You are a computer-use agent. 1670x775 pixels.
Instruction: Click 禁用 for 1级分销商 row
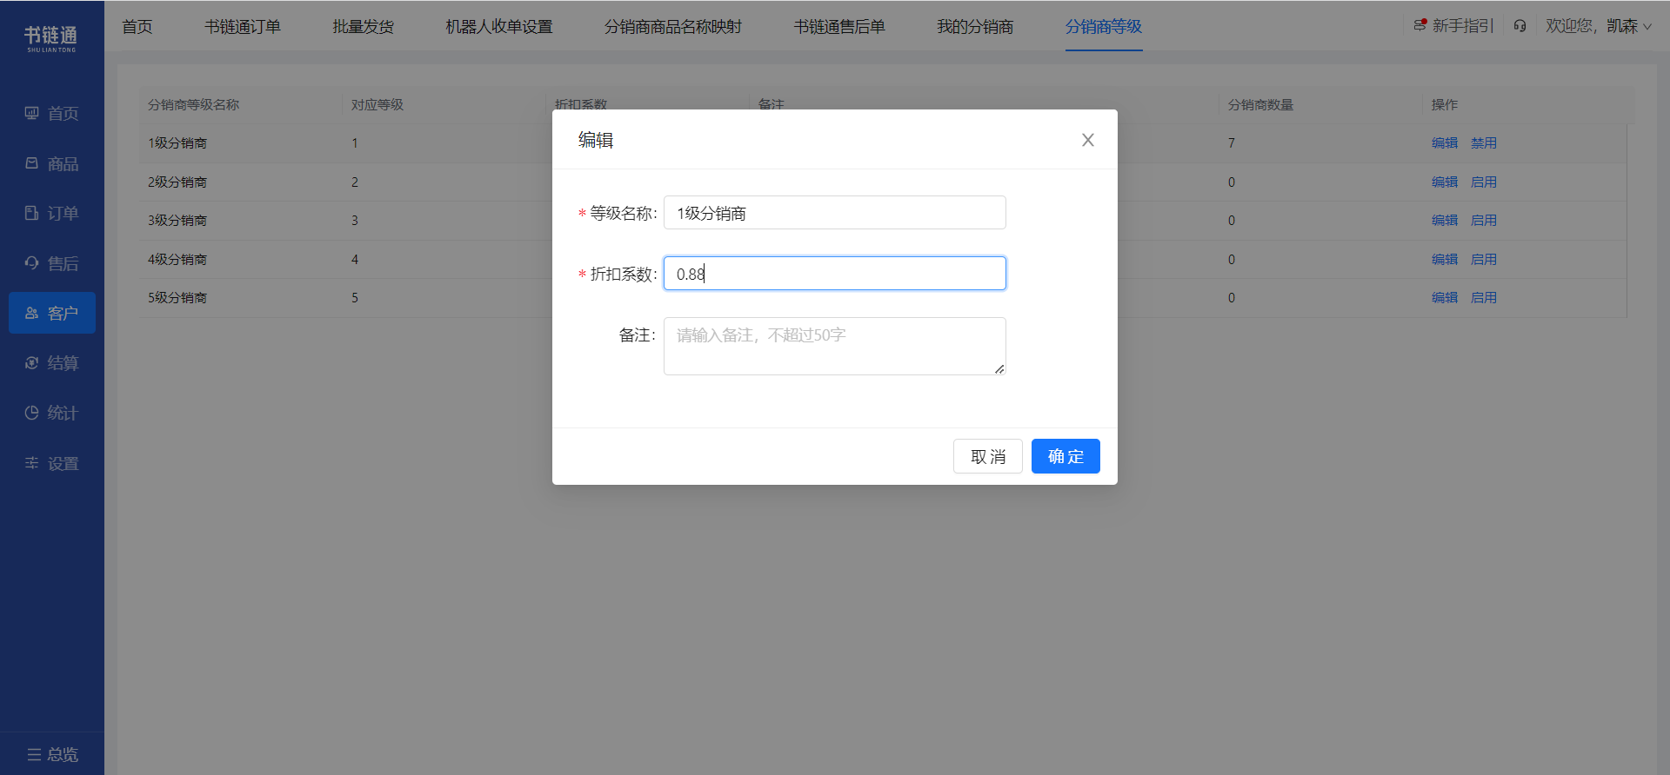coord(1484,143)
